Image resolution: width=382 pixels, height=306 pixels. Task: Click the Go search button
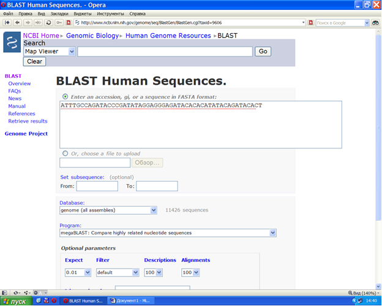pyautogui.click(x=263, y=52)
